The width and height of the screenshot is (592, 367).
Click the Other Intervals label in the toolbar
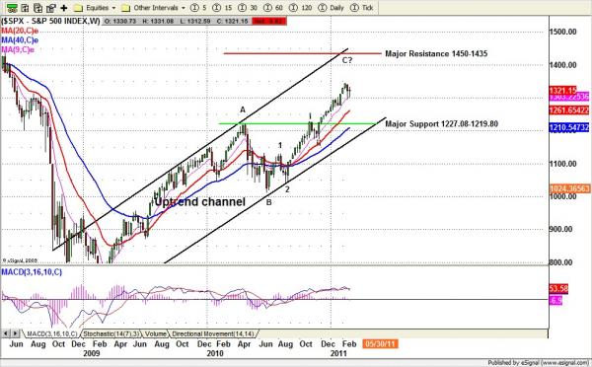pyautogui.click(x=156, y=8)
